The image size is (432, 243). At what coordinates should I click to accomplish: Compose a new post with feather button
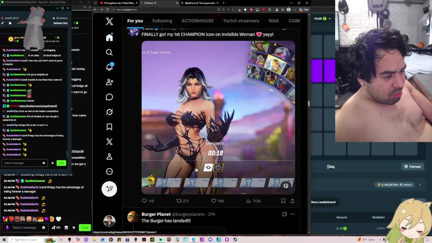coord(109,189)
